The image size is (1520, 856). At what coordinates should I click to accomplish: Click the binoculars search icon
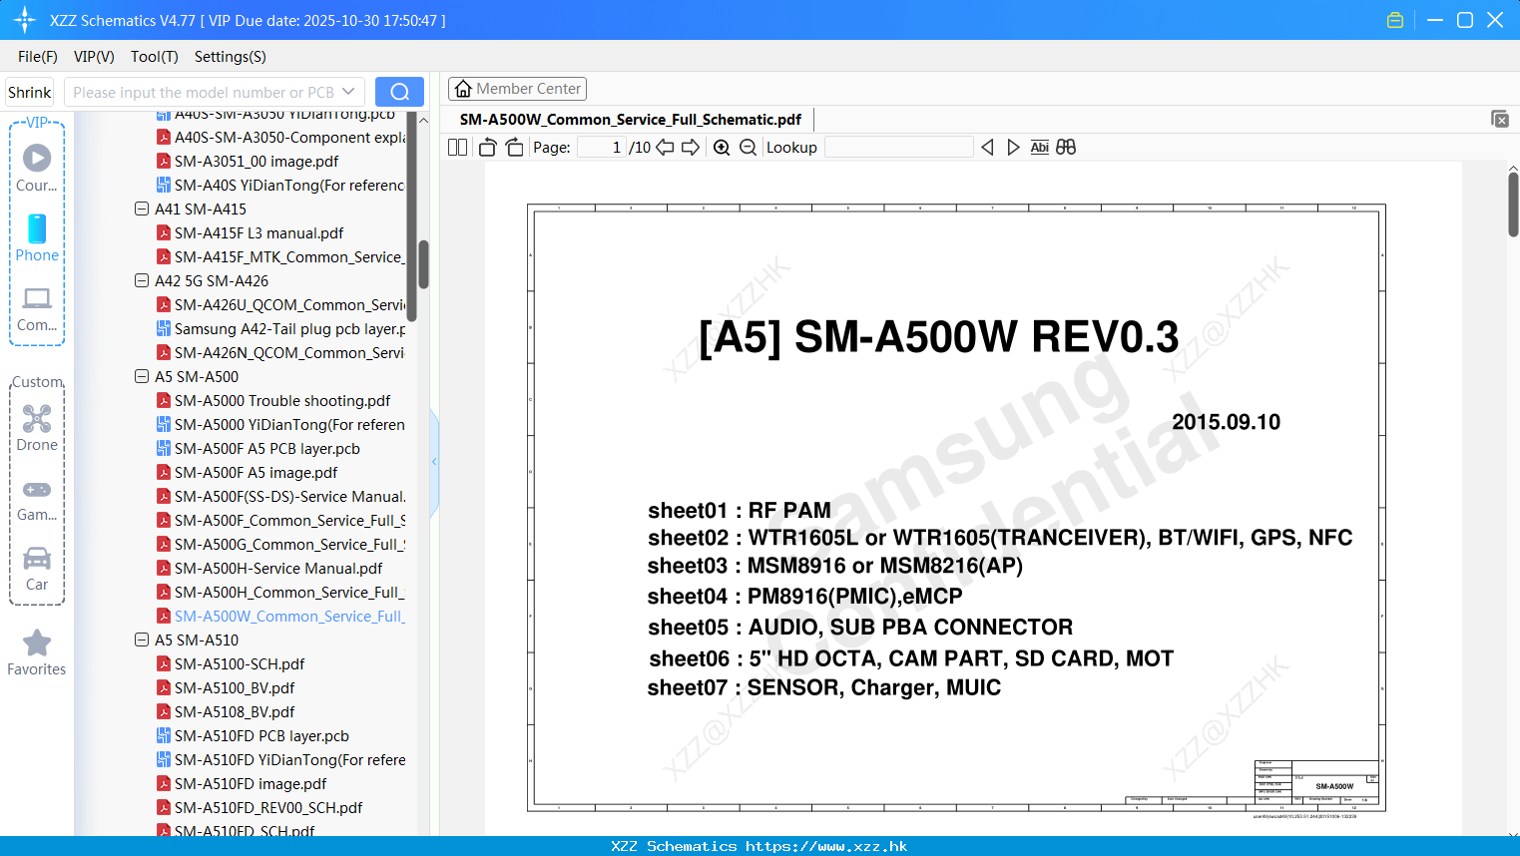pos(1066,147)
